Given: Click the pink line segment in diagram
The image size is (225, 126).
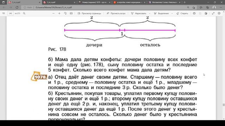Looking at the screenshot, I should (120, 30).
